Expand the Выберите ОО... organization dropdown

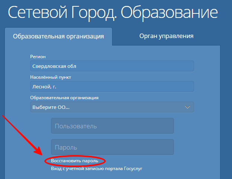pos(112,107)
